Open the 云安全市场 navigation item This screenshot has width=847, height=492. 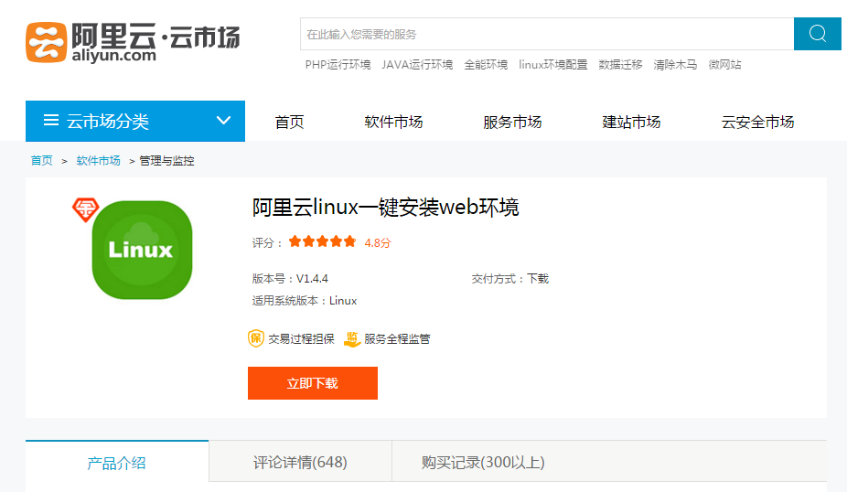(x=757, y=122)
